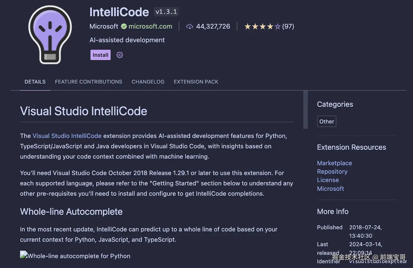Image resolution: width=413 pixels, height=268 pixels.
Task: Switch to the Details tab
Action: (x=35, y=82)
